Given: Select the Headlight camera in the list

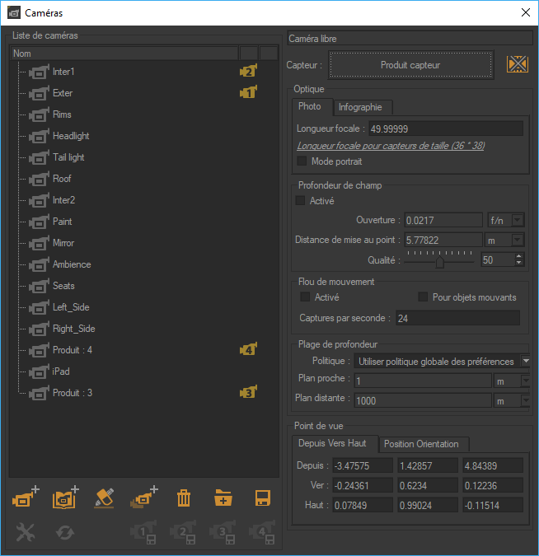Looking at the screenshot, I should (71, 136).
